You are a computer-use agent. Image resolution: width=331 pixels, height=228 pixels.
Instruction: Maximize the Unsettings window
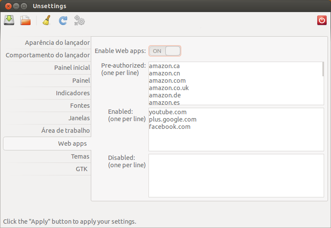[x=24, y=6]
